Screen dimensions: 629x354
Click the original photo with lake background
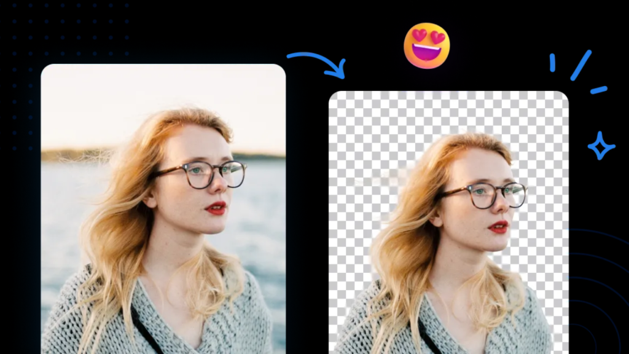[163, 209]
